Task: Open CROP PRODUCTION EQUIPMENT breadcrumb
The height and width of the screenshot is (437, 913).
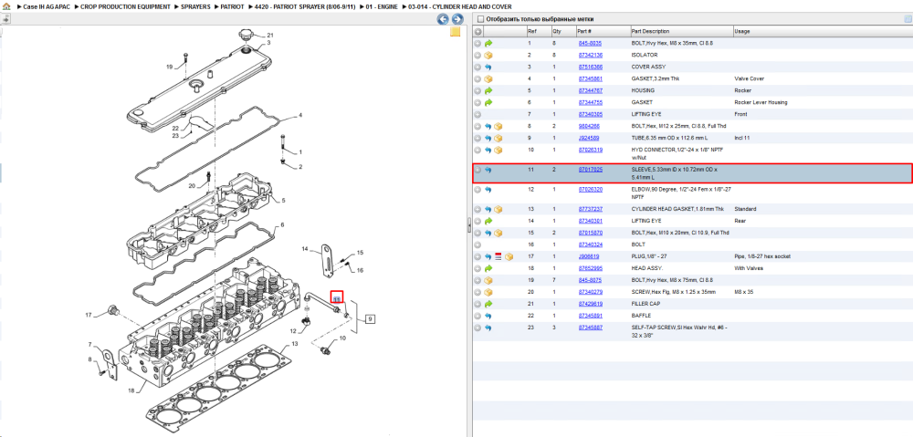Action: (x=126, y=6)
